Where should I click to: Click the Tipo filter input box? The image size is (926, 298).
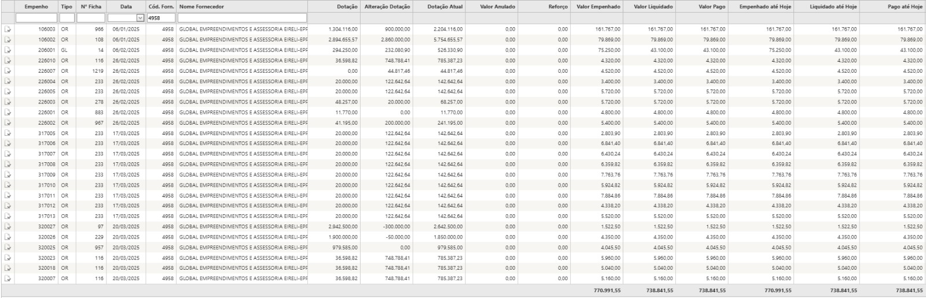pyautogui.click(x=67, y=18)
